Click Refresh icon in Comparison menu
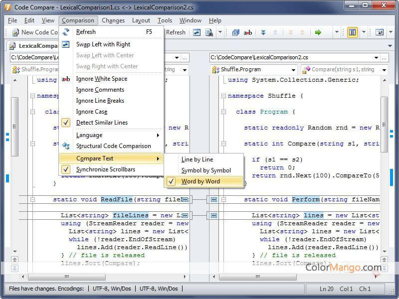The width and height of the screenshot is (399, 299). [x=66, y=32]
